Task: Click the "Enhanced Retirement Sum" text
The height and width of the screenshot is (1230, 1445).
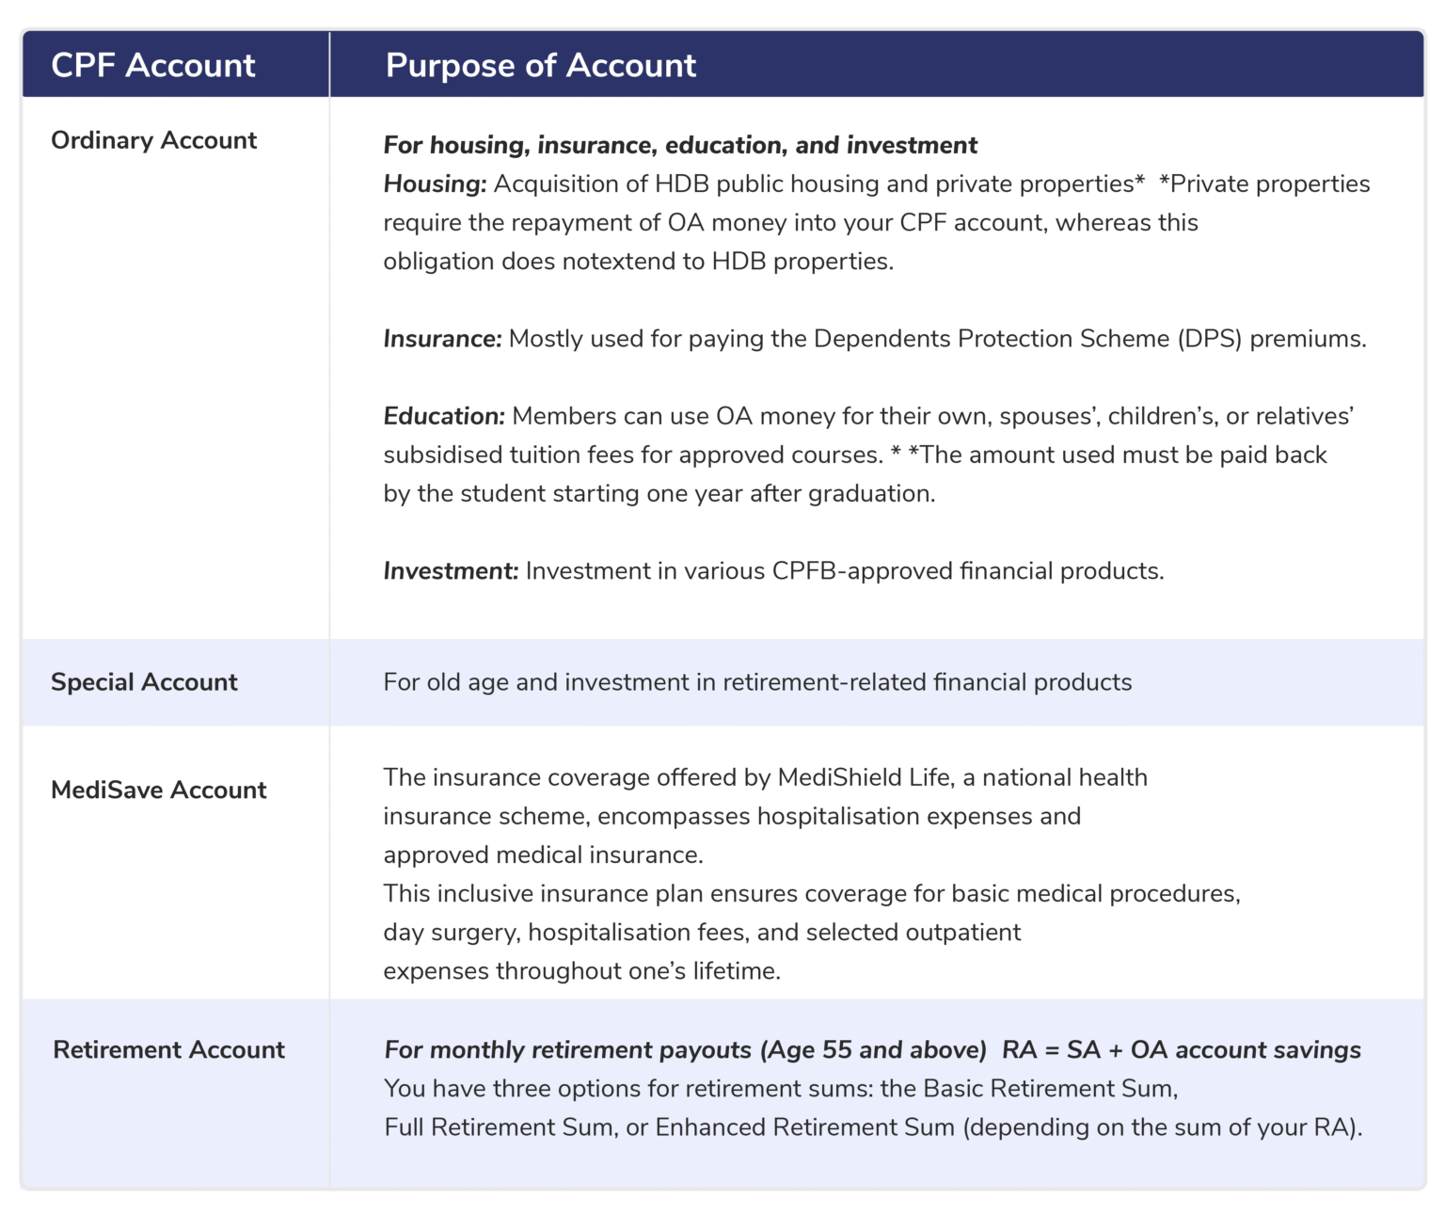Action: pyautogui.click(x=804, y=1126)
